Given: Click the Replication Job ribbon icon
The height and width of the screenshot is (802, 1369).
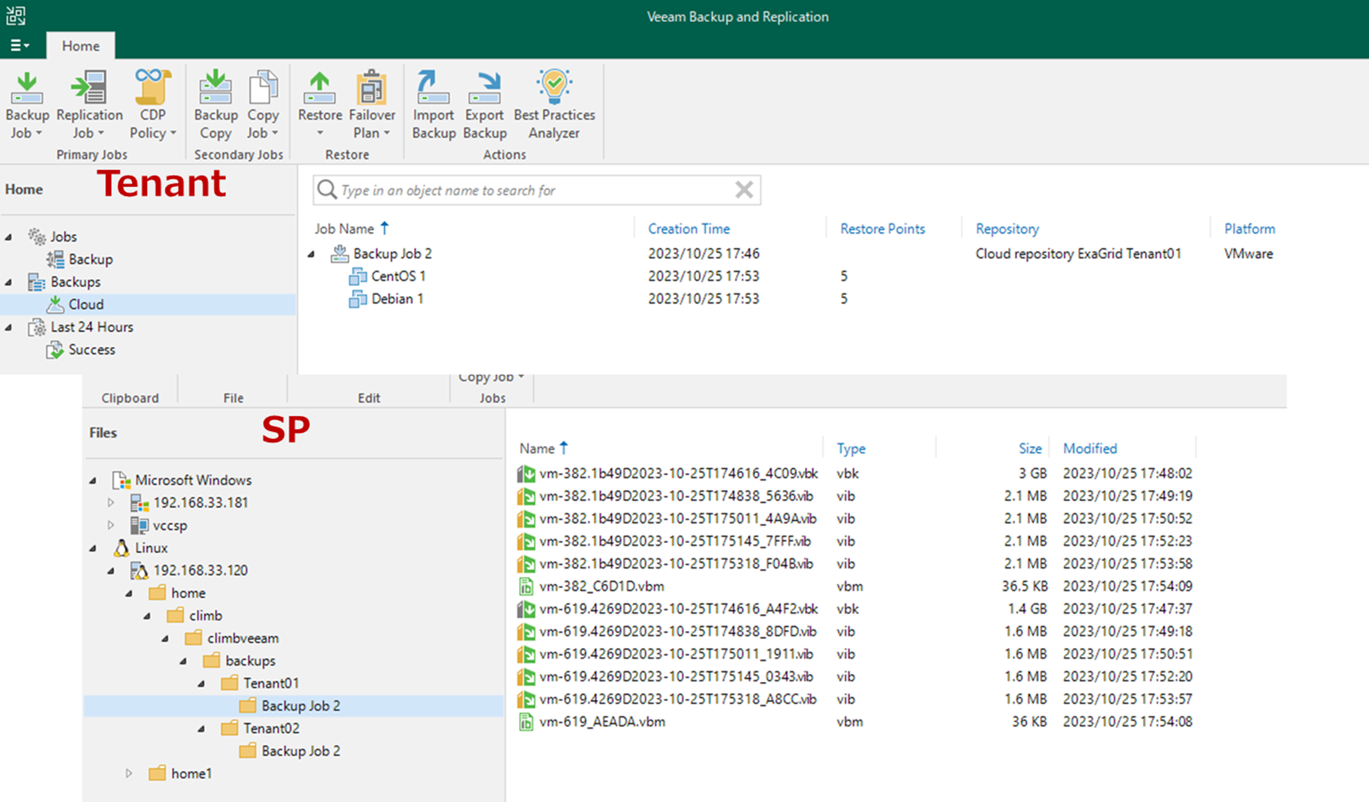Looking at the screenshot, I should tap(89, 105).
